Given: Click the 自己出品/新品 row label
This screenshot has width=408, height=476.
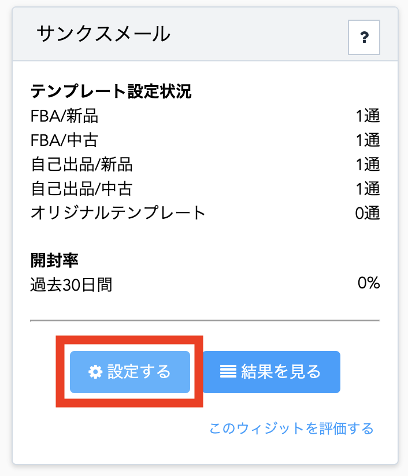Looking at the screenshot, I should [x=81, y=164].
